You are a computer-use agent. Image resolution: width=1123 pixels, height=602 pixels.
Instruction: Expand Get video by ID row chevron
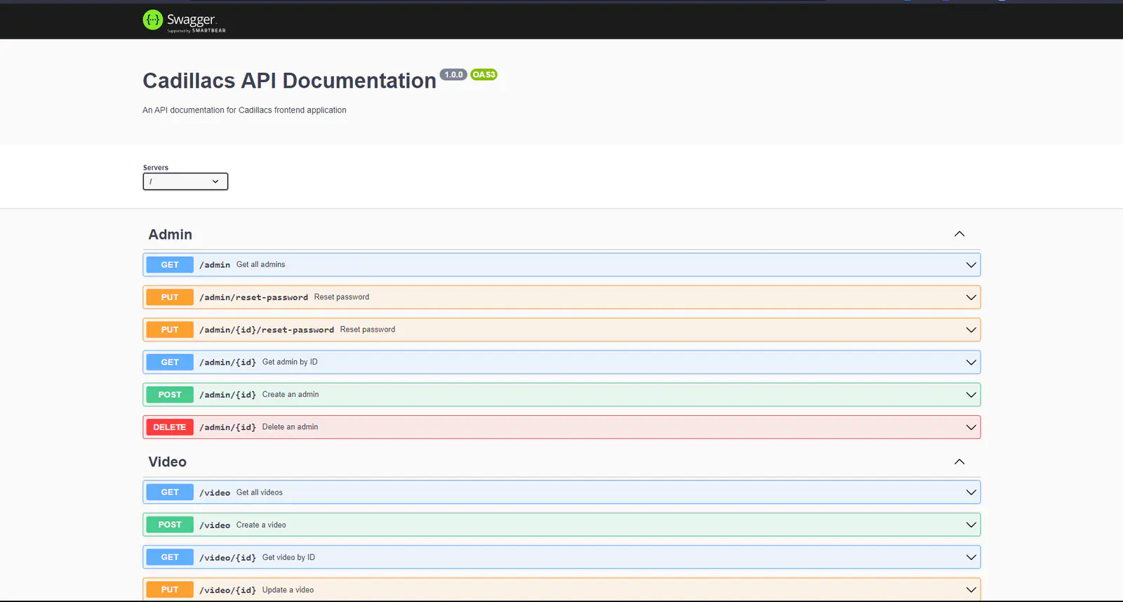(971, 557)
